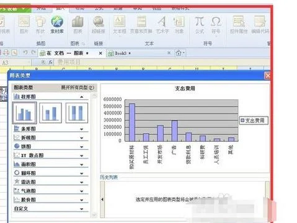Click the 科研费 axis label
297x223 pixels.
[203, 152]
